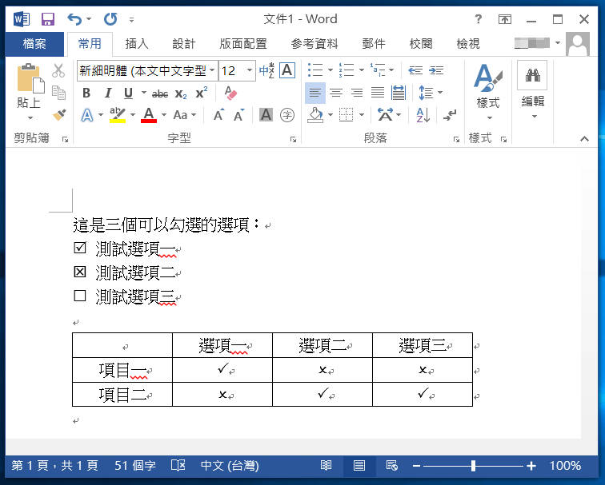605x485 pixels.
Task: Click the 100% zoom level
Action: (565, 466)
